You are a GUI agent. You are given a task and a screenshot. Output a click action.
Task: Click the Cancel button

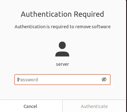[x=31, y=106]
